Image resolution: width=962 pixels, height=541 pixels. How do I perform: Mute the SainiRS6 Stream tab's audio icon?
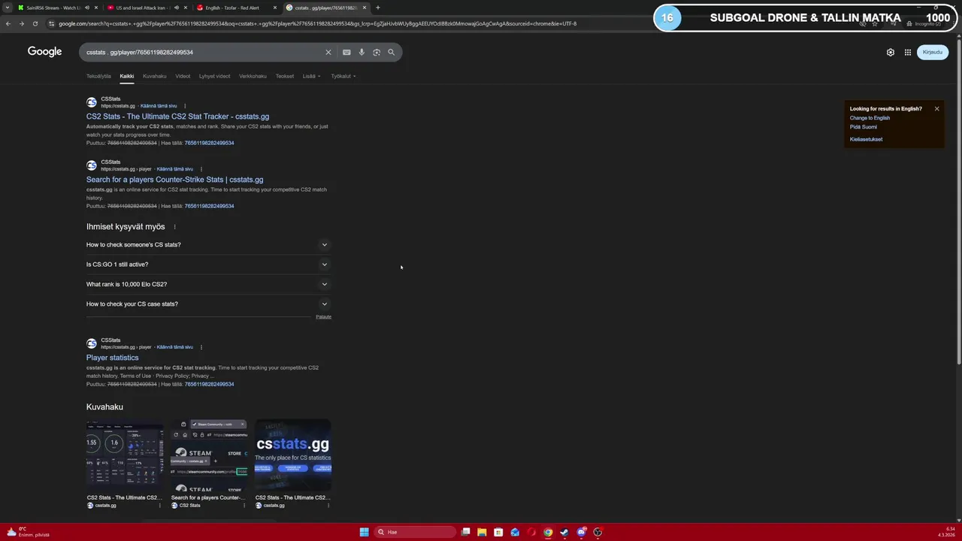87,8
